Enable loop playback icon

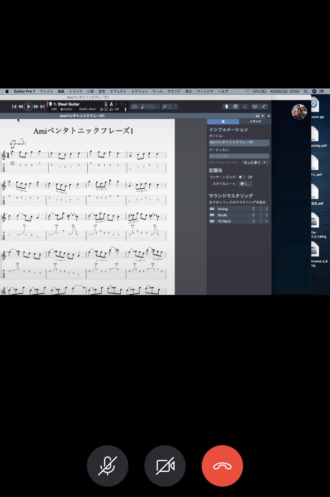click(135, 106)
